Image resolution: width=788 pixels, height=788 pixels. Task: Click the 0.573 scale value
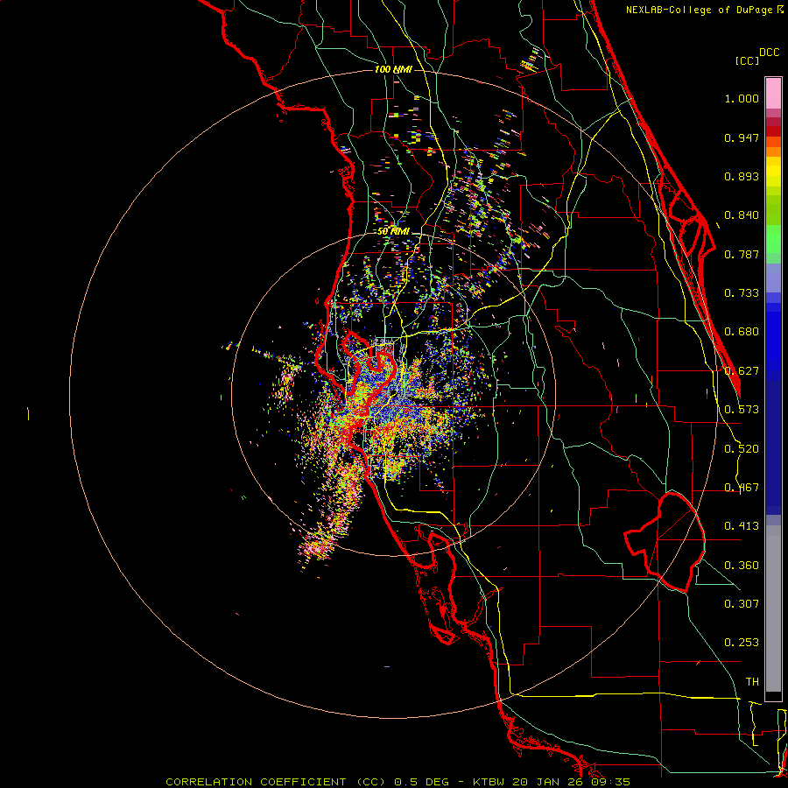click(742, 410)
